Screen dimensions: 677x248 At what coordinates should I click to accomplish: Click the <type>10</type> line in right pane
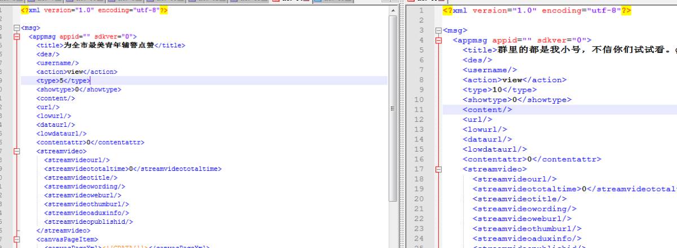[500, 90]
